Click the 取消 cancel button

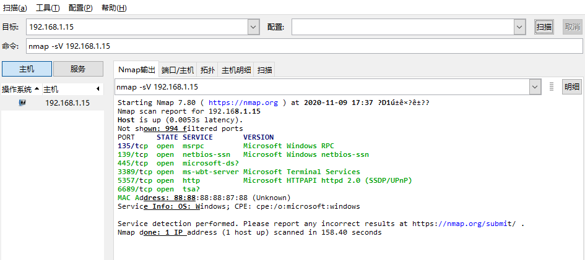click(572, 27)
